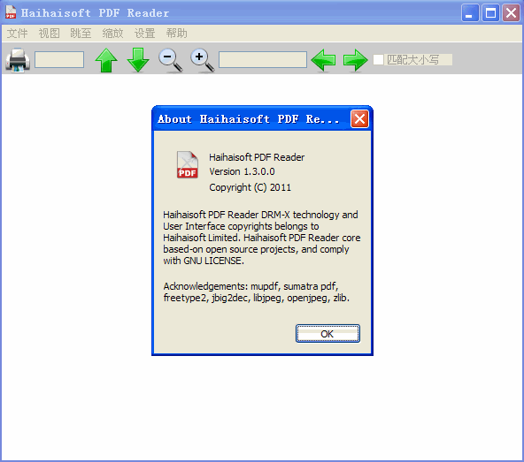Find next match with right arrow
The width and height of the screenshot is (524, 462).
click(x=355, y=60)
